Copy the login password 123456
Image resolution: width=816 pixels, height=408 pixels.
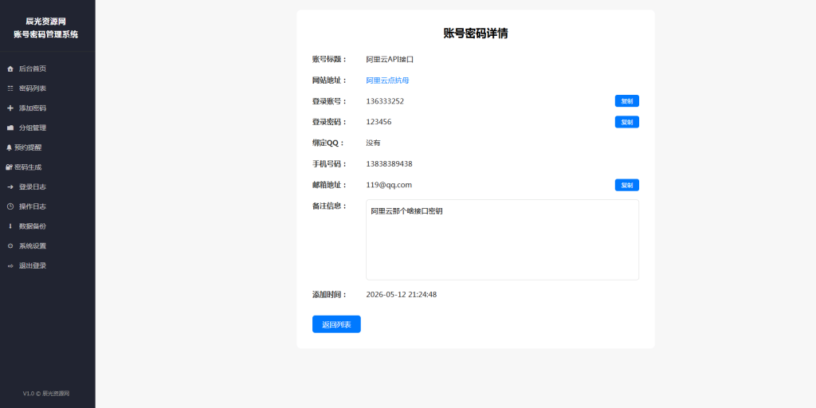click(626, 122)
